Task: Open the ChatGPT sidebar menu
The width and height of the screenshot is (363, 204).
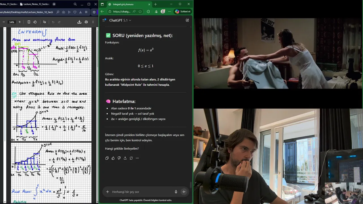Action: point(104,20)
